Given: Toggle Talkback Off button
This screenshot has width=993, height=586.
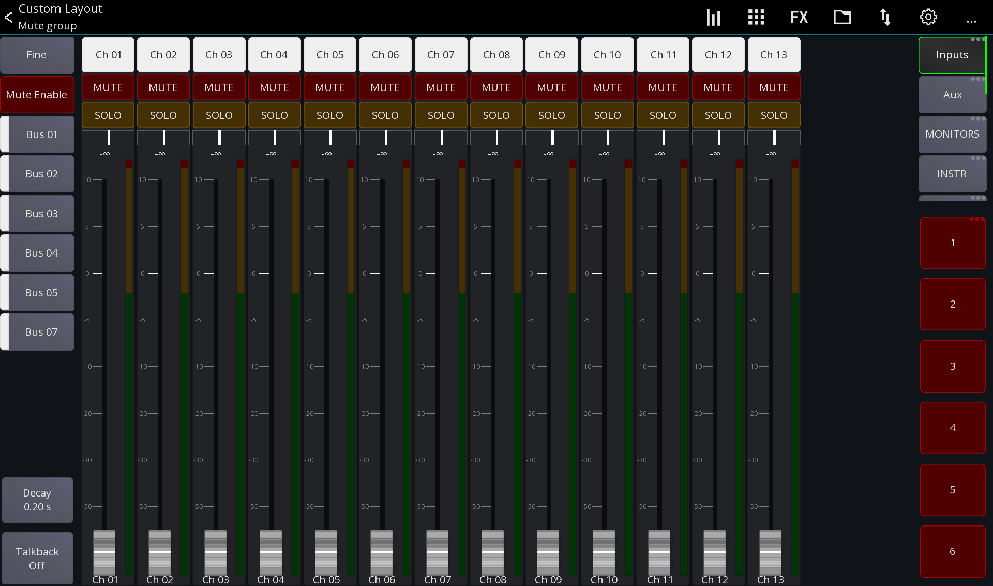Looking at the screenshot, I should [37, 559].
